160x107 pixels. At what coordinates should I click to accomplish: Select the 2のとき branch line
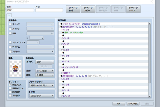tap(103, 38)
